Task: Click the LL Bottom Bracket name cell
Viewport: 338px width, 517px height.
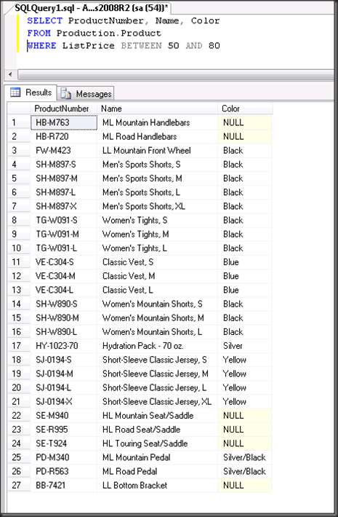Action: tap(157, 486)
